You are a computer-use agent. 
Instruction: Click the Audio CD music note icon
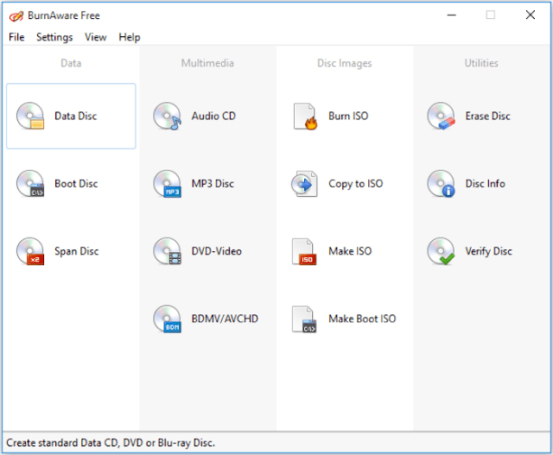point(167,116)
